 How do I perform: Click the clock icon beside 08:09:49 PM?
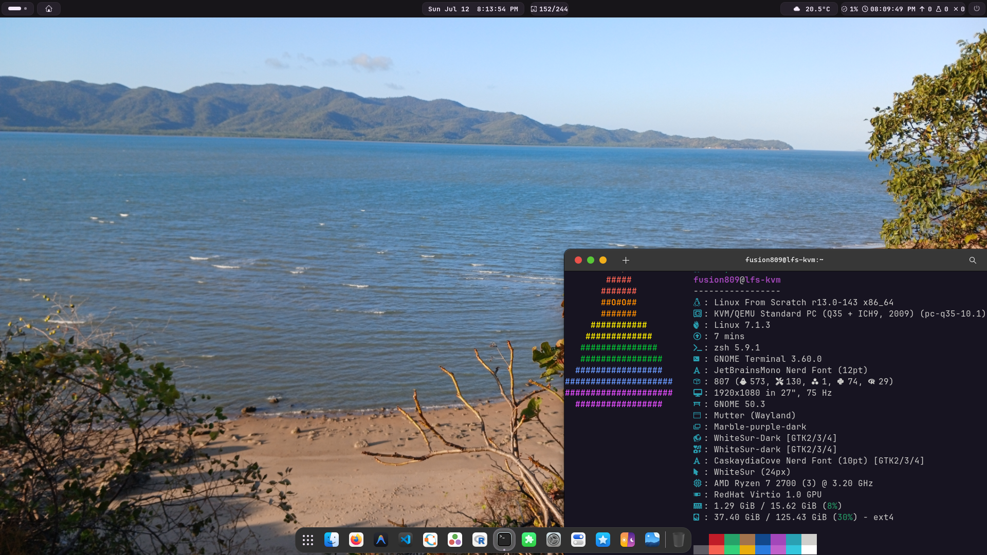[x=865, y=9]
